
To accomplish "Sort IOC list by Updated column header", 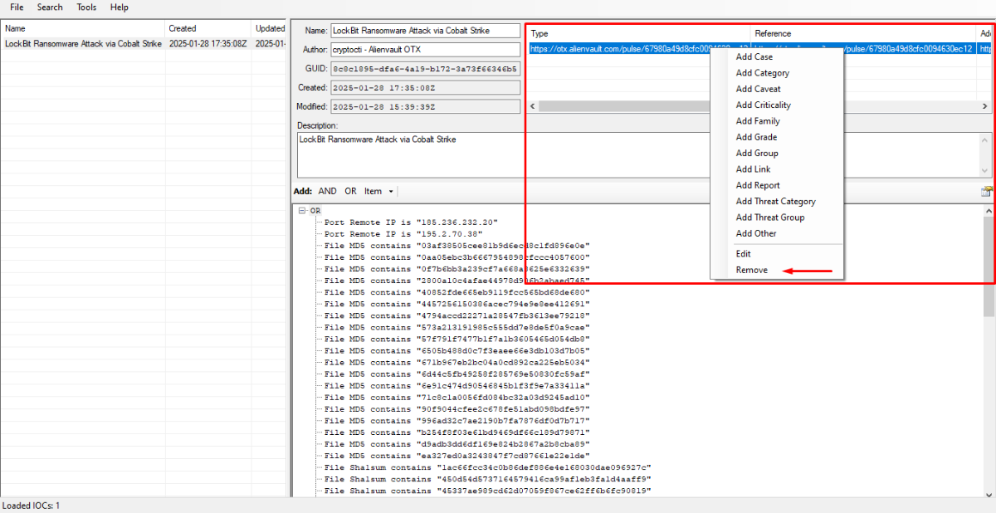I will tap(269, 28).
